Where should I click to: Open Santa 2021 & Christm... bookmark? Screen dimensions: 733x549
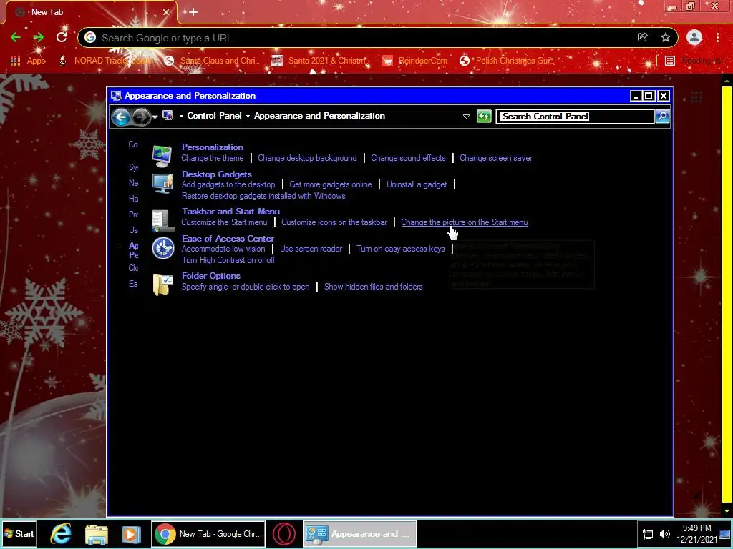point(321,61)
